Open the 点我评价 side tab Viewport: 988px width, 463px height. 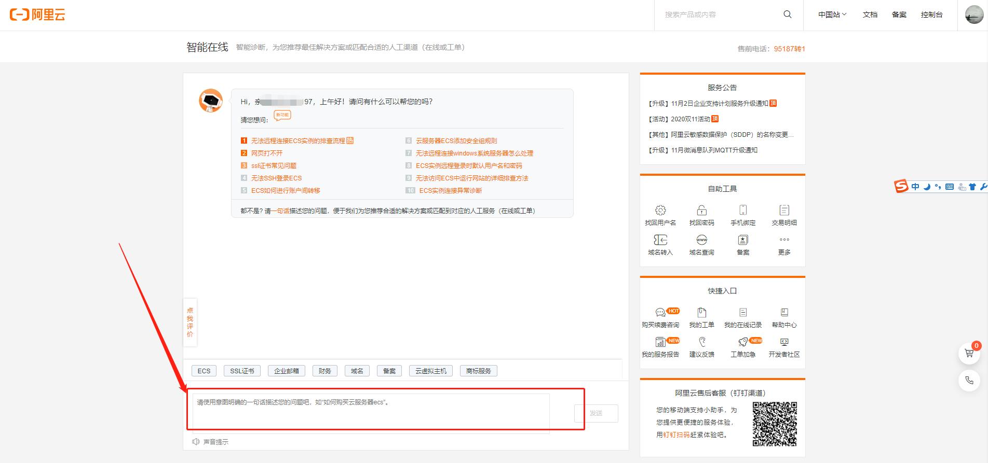(190, 322)
